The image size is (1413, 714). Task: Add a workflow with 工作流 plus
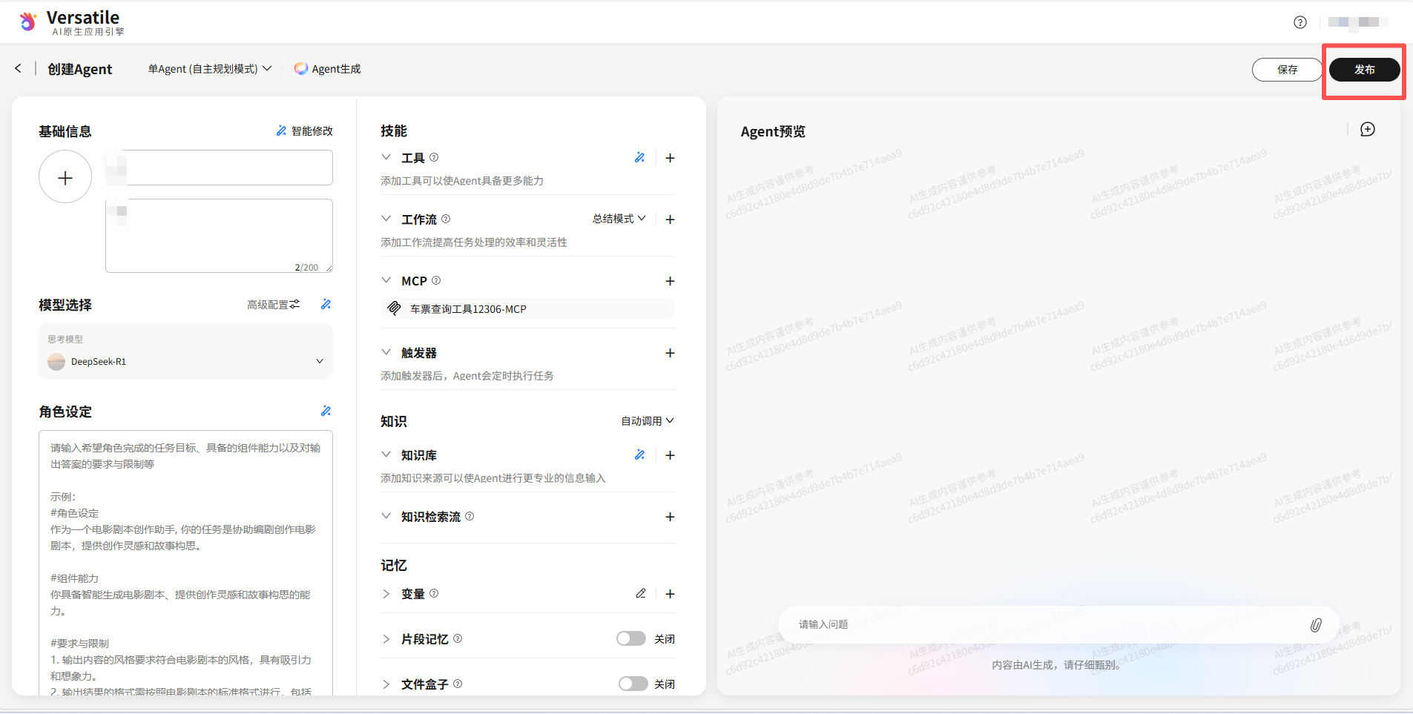(670, 219)
